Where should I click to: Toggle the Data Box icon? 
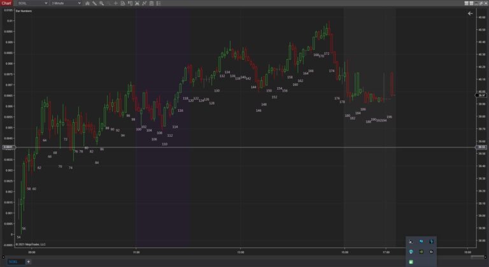pyautogui.click(x=130, y=3)
